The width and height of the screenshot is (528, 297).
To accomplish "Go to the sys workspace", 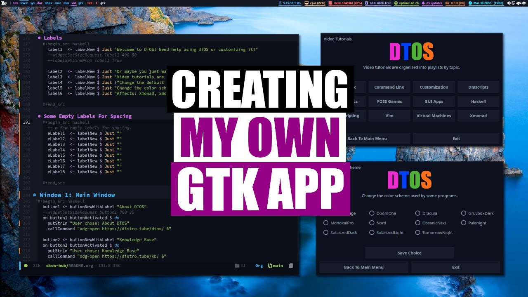I will click(x=33, y=3).
